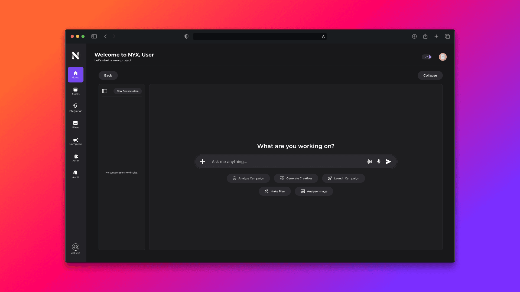Click the browser address bar

(260, 36)
